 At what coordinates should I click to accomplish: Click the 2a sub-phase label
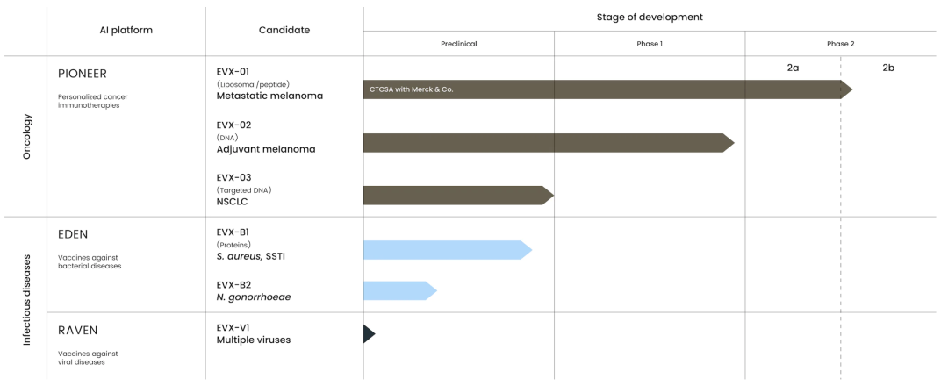pos(793,68)
